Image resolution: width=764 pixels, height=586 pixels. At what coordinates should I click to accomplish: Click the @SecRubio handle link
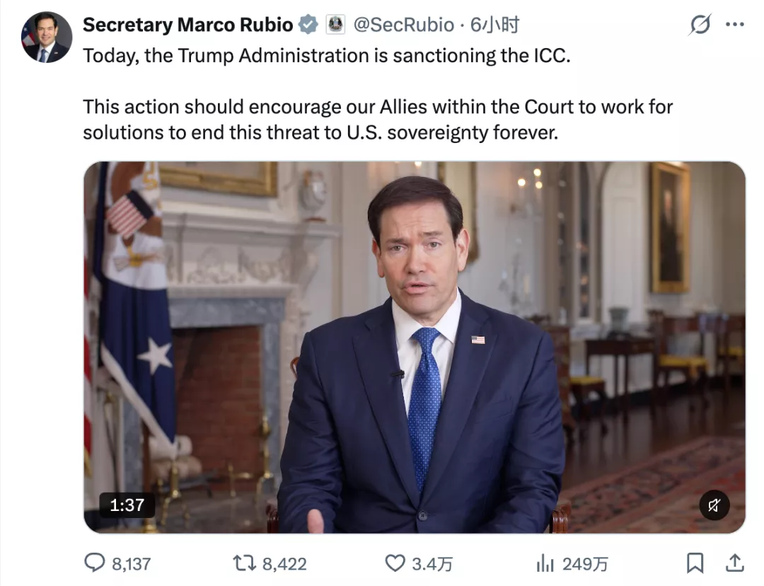coord(403,24)
